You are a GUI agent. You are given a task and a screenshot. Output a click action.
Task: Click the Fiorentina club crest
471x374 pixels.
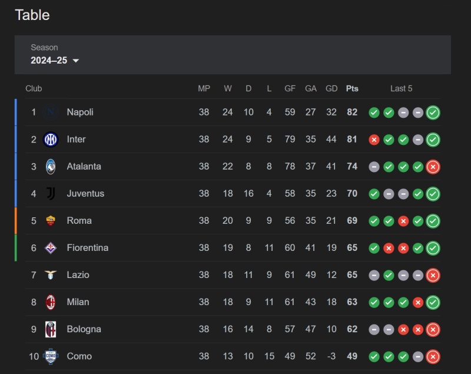[51, 248]
